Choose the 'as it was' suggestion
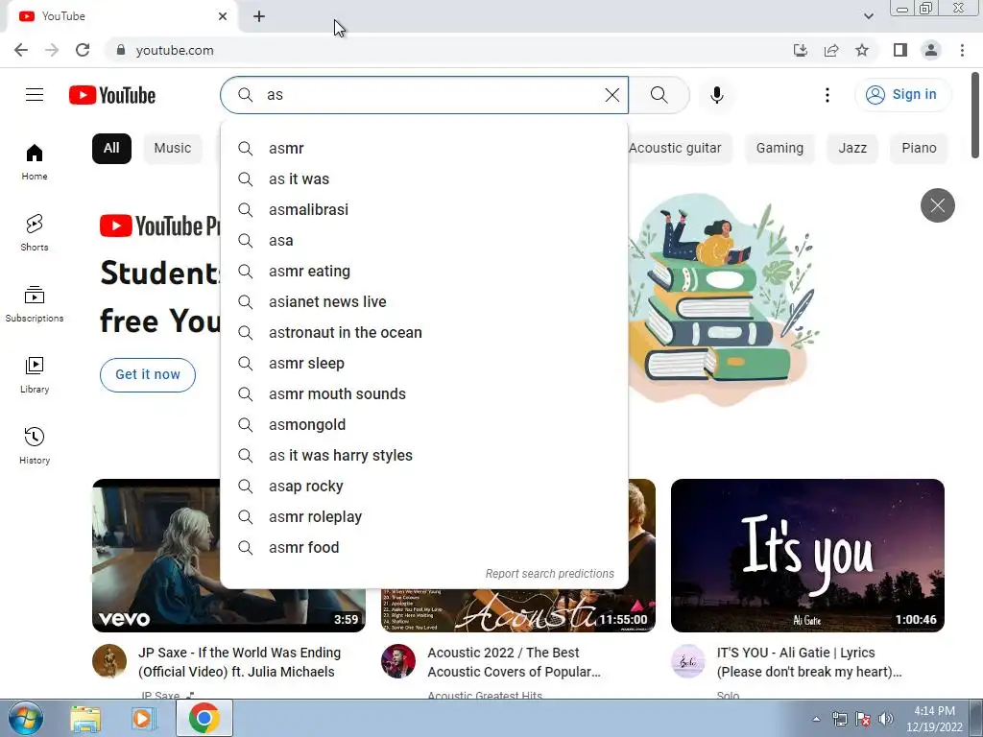983x737 pixels. pyautogui.click(x=424, y=179)
